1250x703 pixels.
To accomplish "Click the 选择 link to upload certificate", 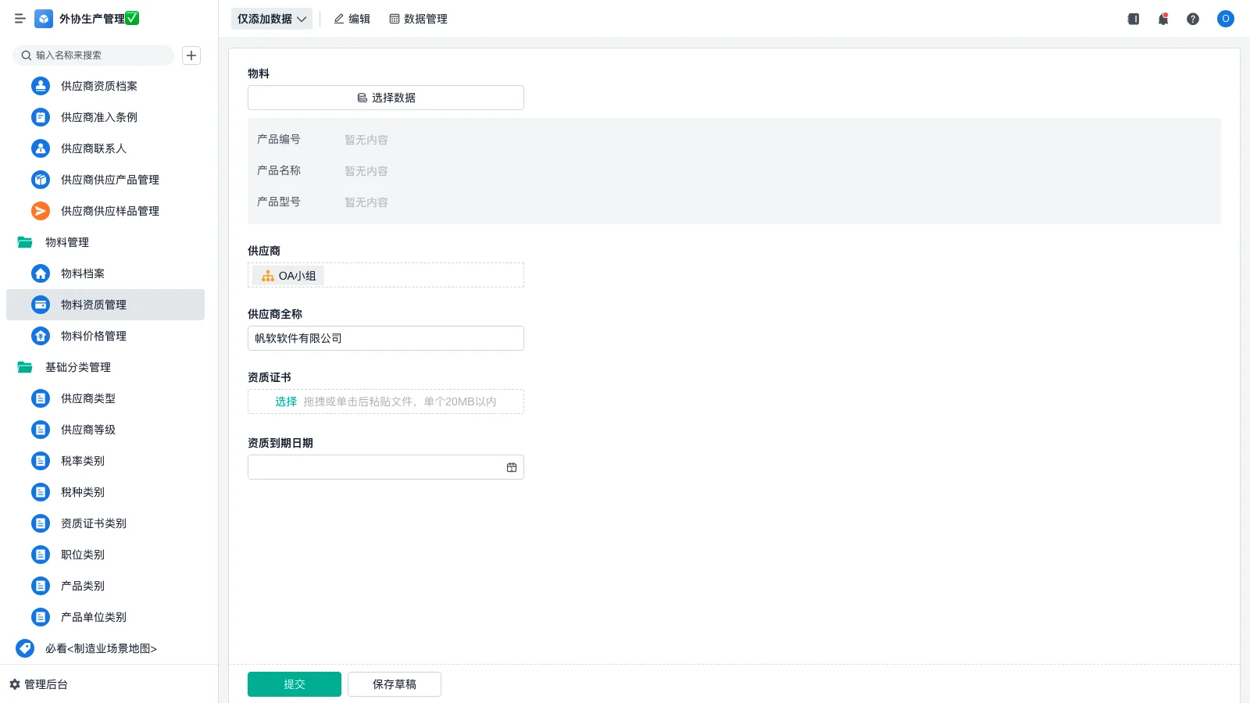I will (x=286, y=401).
